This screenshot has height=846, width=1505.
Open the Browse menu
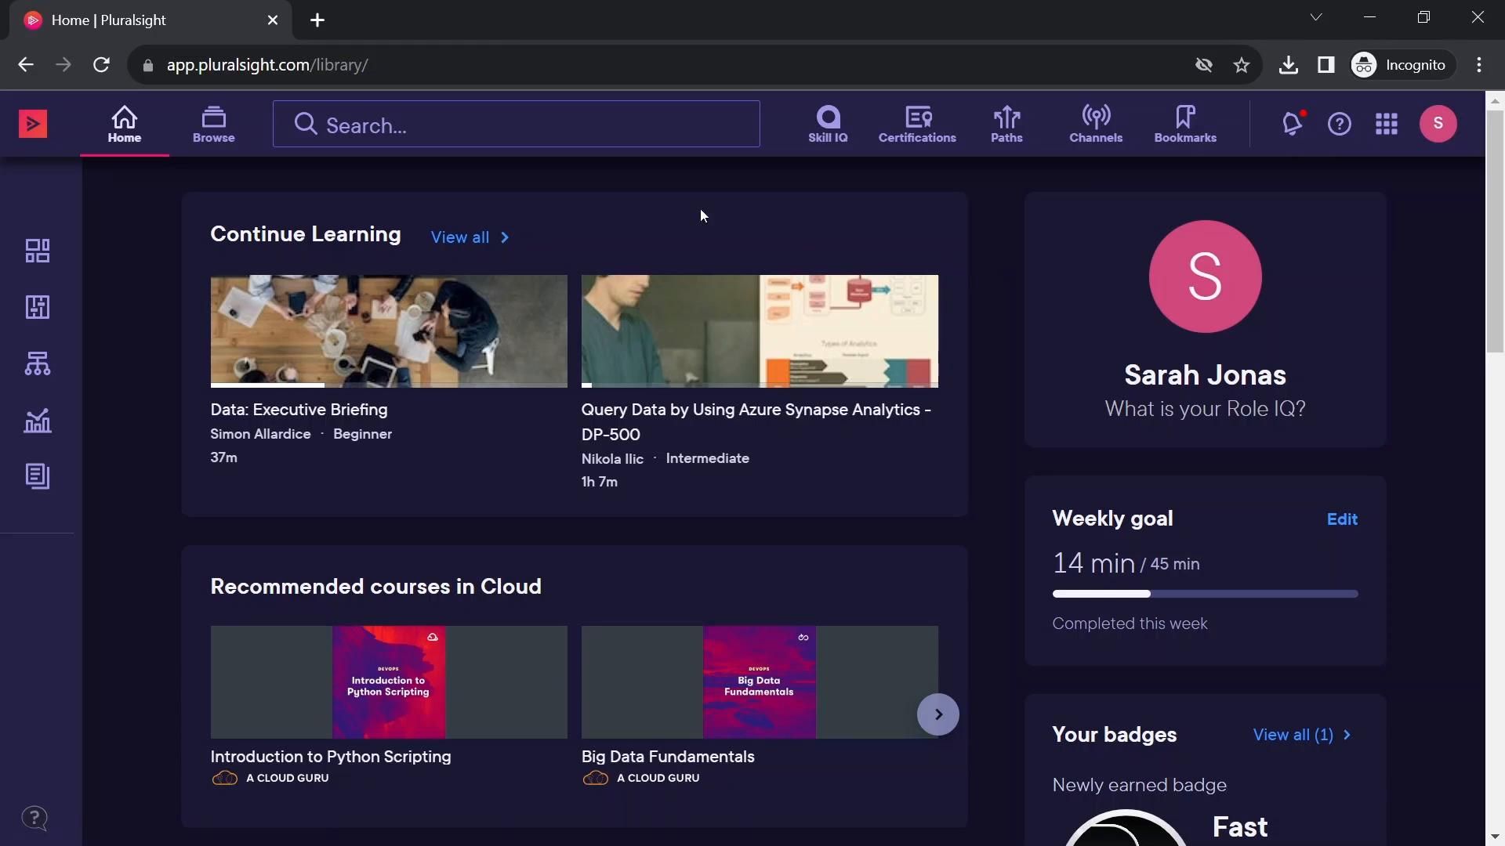pos(214,125)
